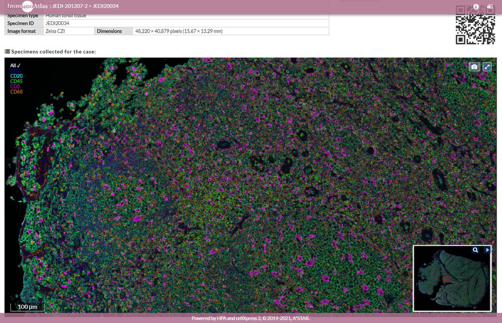The height and width of the screenshot is (323, 502).
Task: Click the minimap magnifier search icon
Action: point(476,250)
